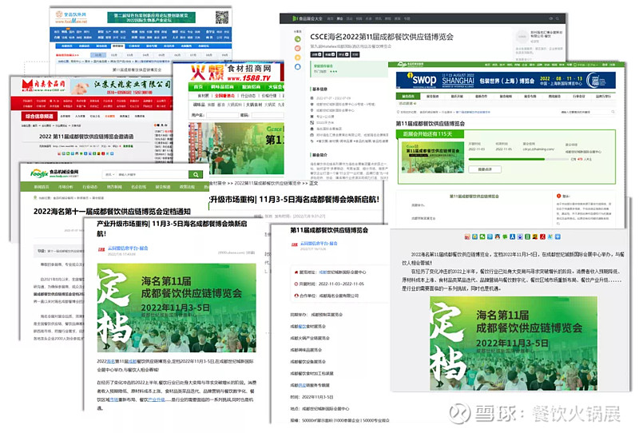The image size is (639, 433).
Task: Click the hot pot site crowd banner image
Action: point(236,149)
